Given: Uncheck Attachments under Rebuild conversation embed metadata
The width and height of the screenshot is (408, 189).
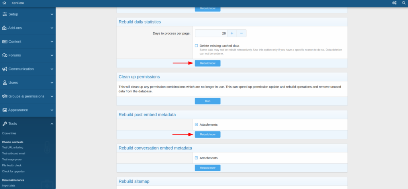Looking at the screenshot, I should (x=196, y=158).
